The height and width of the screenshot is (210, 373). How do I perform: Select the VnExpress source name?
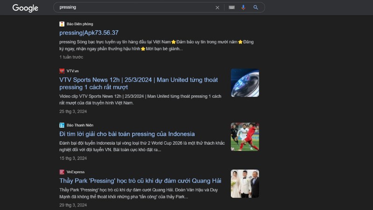[x=76, y=172]
